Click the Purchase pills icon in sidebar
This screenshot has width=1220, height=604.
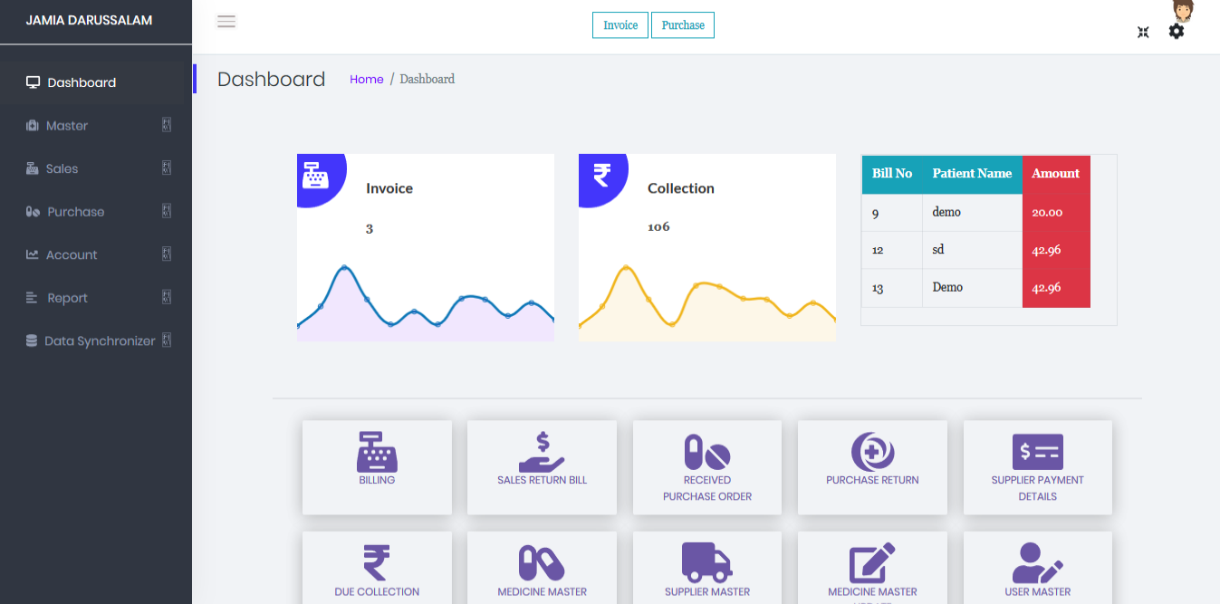[33, 212]
